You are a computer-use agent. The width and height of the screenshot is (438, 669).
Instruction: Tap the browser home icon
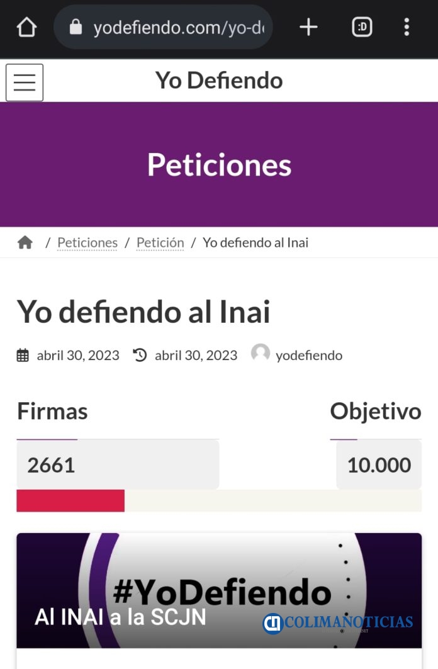(26, 27)
